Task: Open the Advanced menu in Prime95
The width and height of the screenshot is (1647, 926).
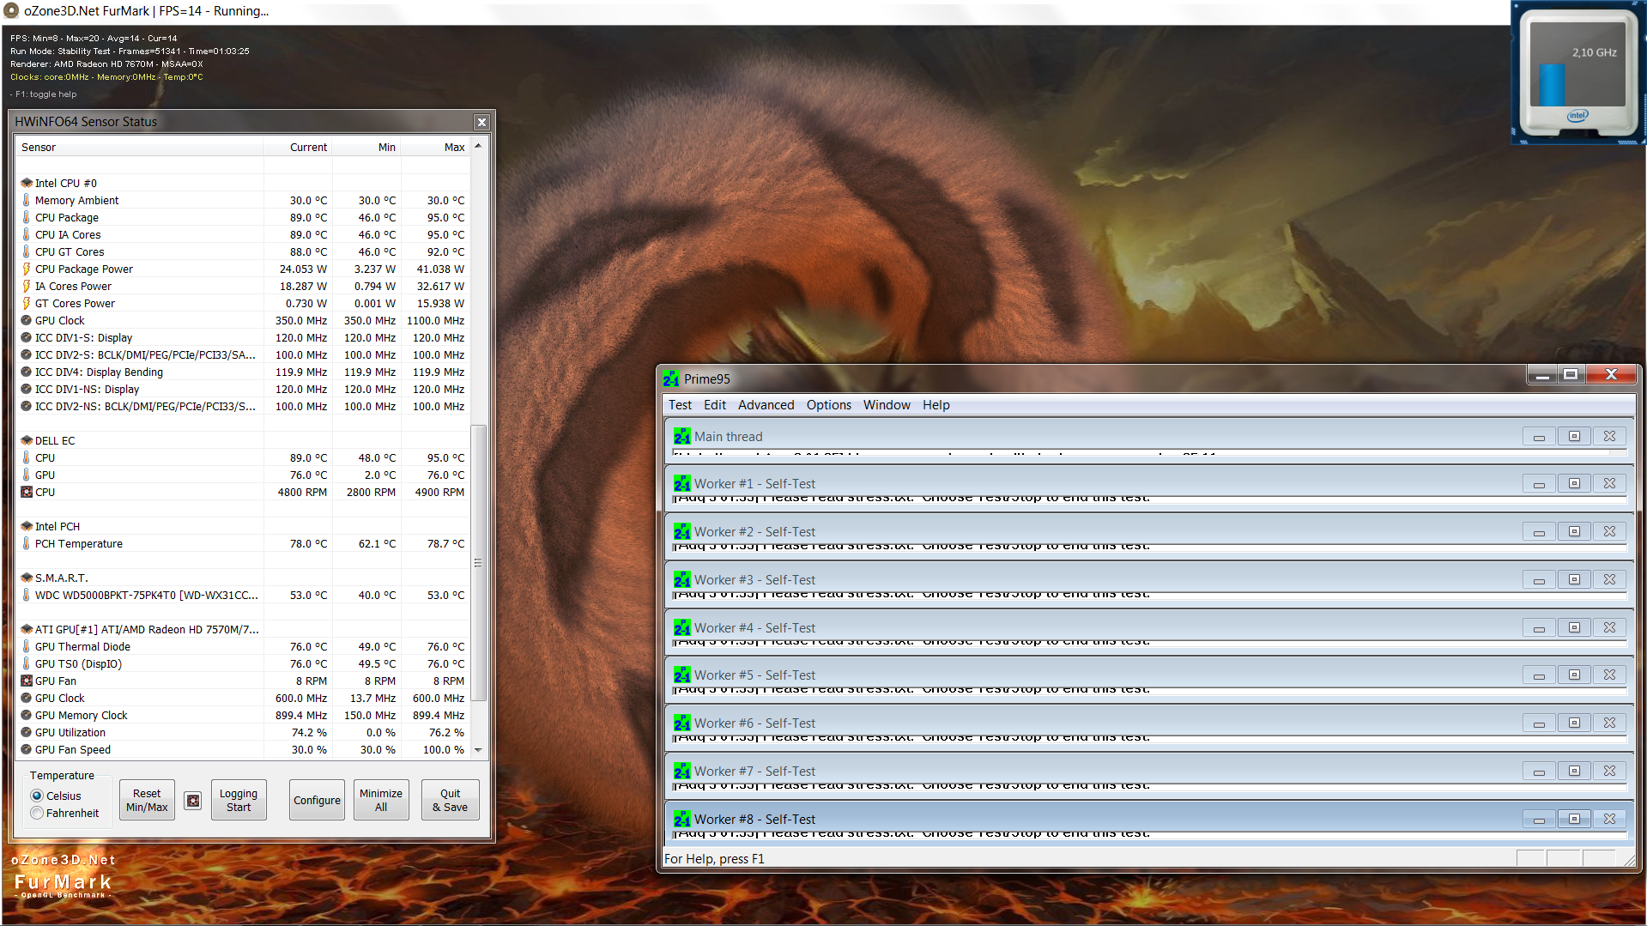Action: click(x=766, y=405)
